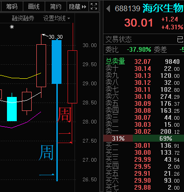The height and width of the screenshot is (192, 184).
Task: Click the star marker on chart
Action: coord(12,27)
